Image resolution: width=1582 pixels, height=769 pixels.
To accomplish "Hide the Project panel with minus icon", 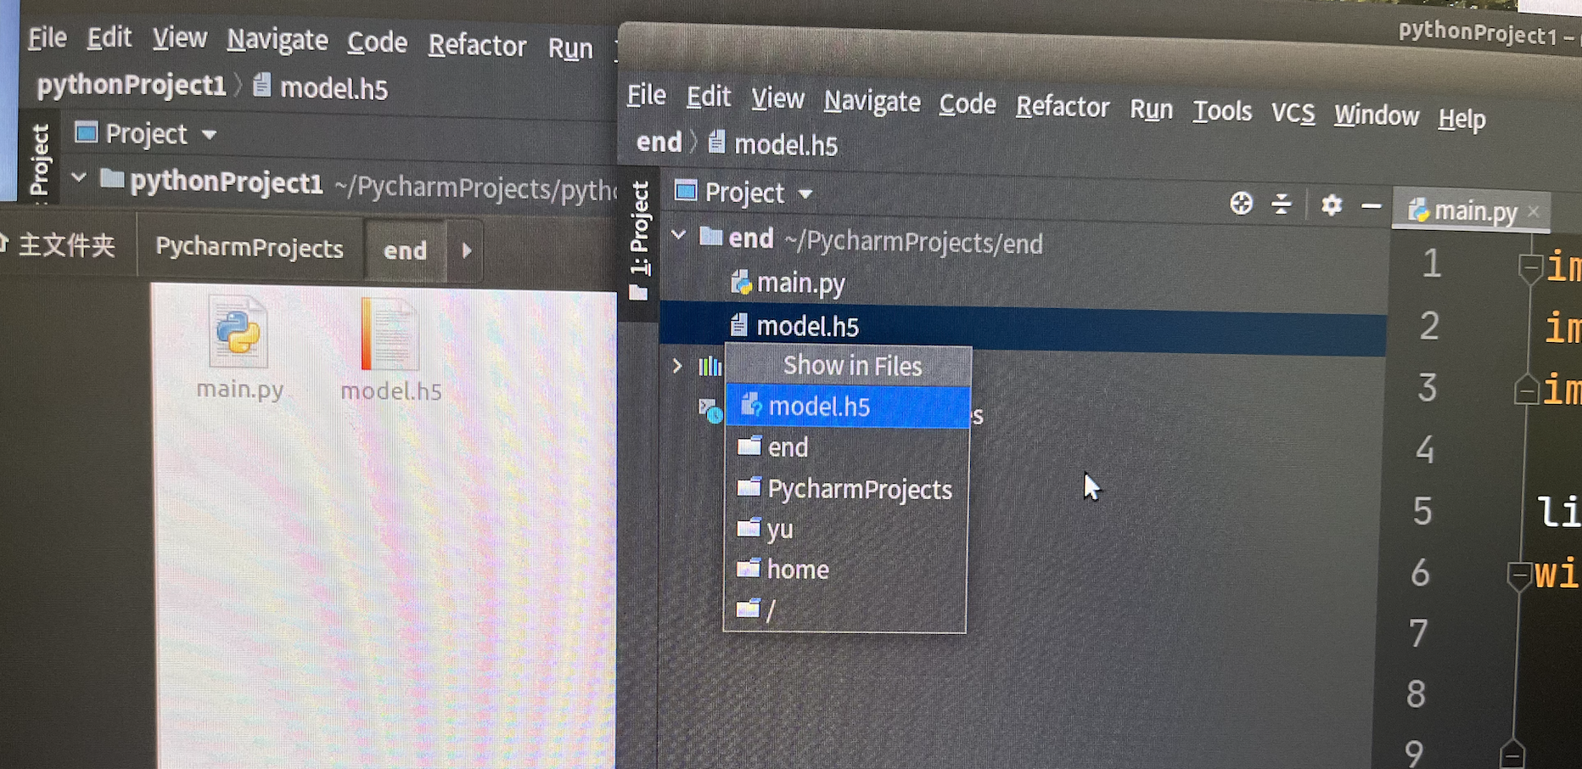I will click(1371, 206).
